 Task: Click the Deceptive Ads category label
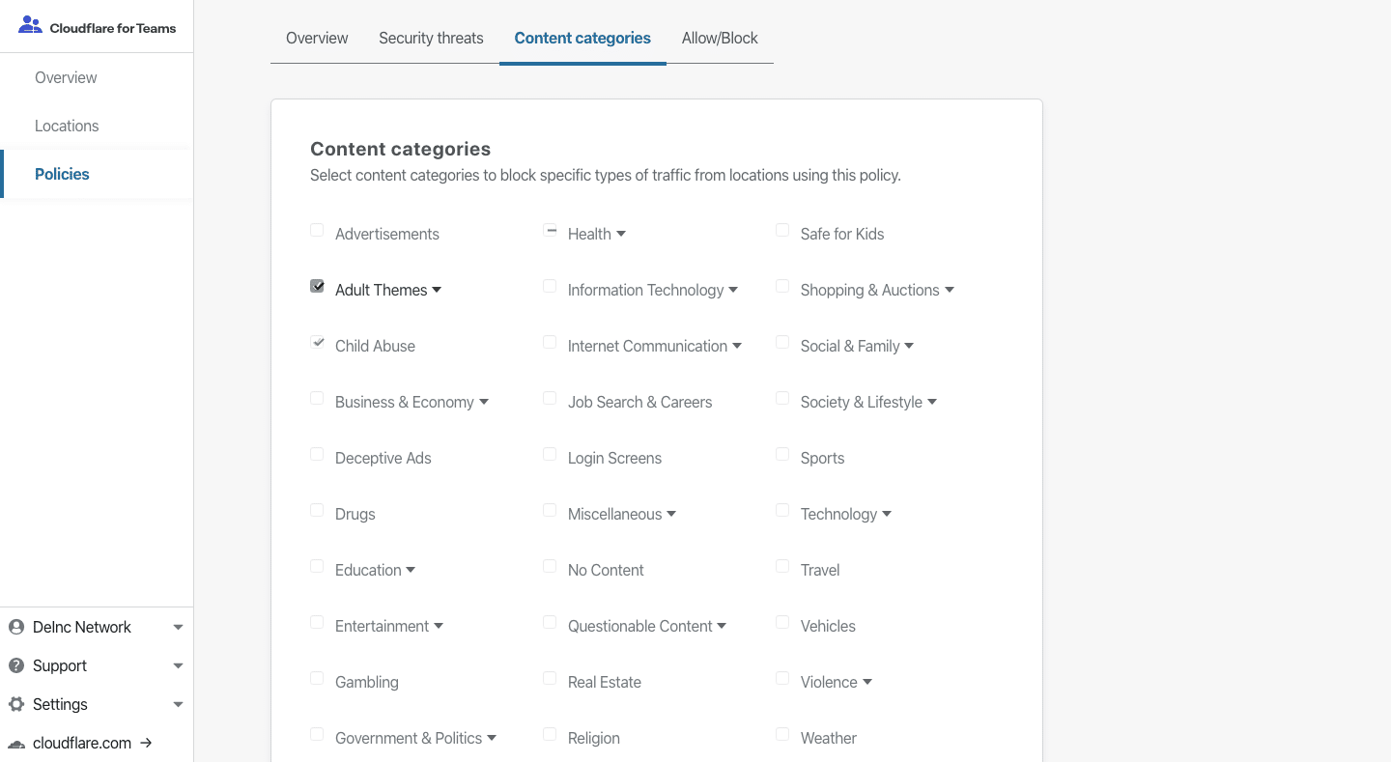point(383,458)
